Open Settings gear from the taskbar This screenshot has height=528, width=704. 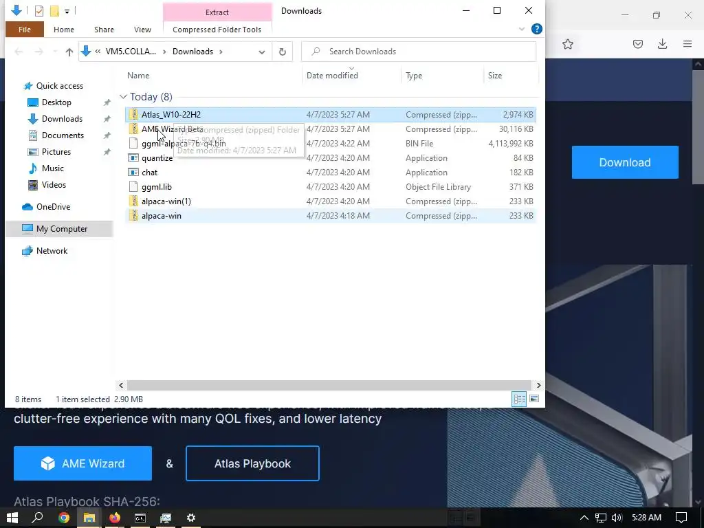[191, 518]
